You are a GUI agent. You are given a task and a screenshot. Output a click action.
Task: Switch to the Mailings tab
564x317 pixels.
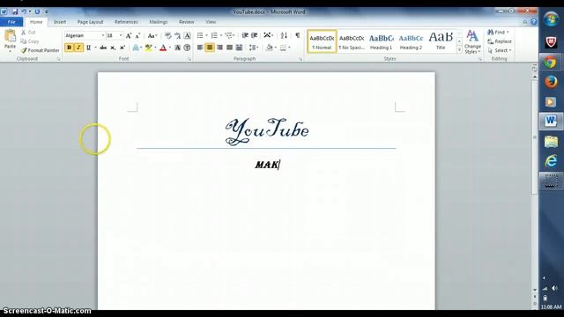(159, 22)
